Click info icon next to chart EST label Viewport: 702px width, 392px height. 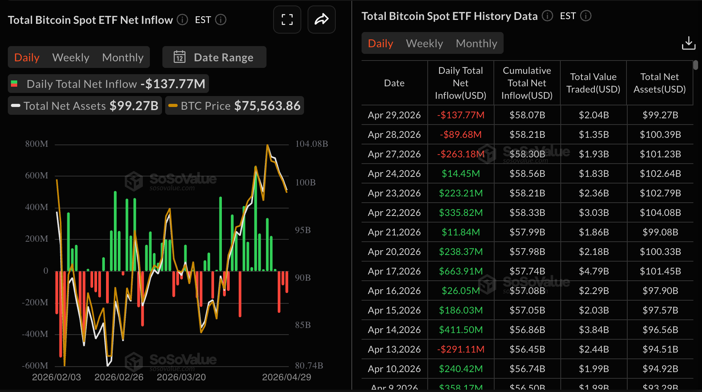click(221, 20)
